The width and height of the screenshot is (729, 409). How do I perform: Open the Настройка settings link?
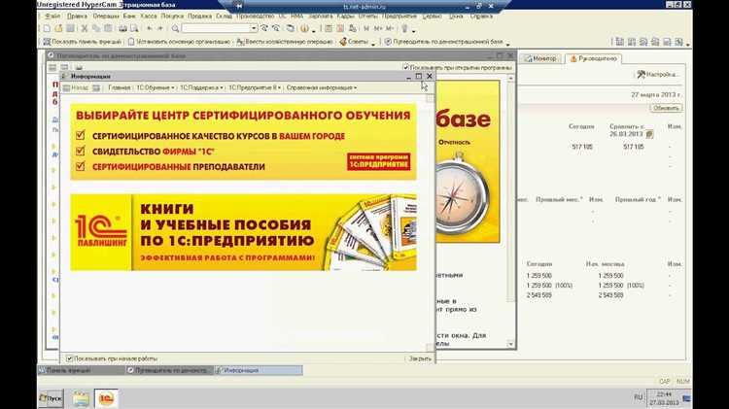pyautogui.click(x=658, y=75)
